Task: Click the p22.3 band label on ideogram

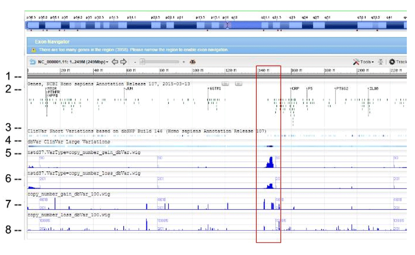Action: tap(155, 17)
